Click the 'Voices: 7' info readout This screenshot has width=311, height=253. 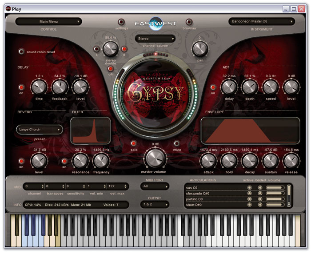[x=111, y=205]
